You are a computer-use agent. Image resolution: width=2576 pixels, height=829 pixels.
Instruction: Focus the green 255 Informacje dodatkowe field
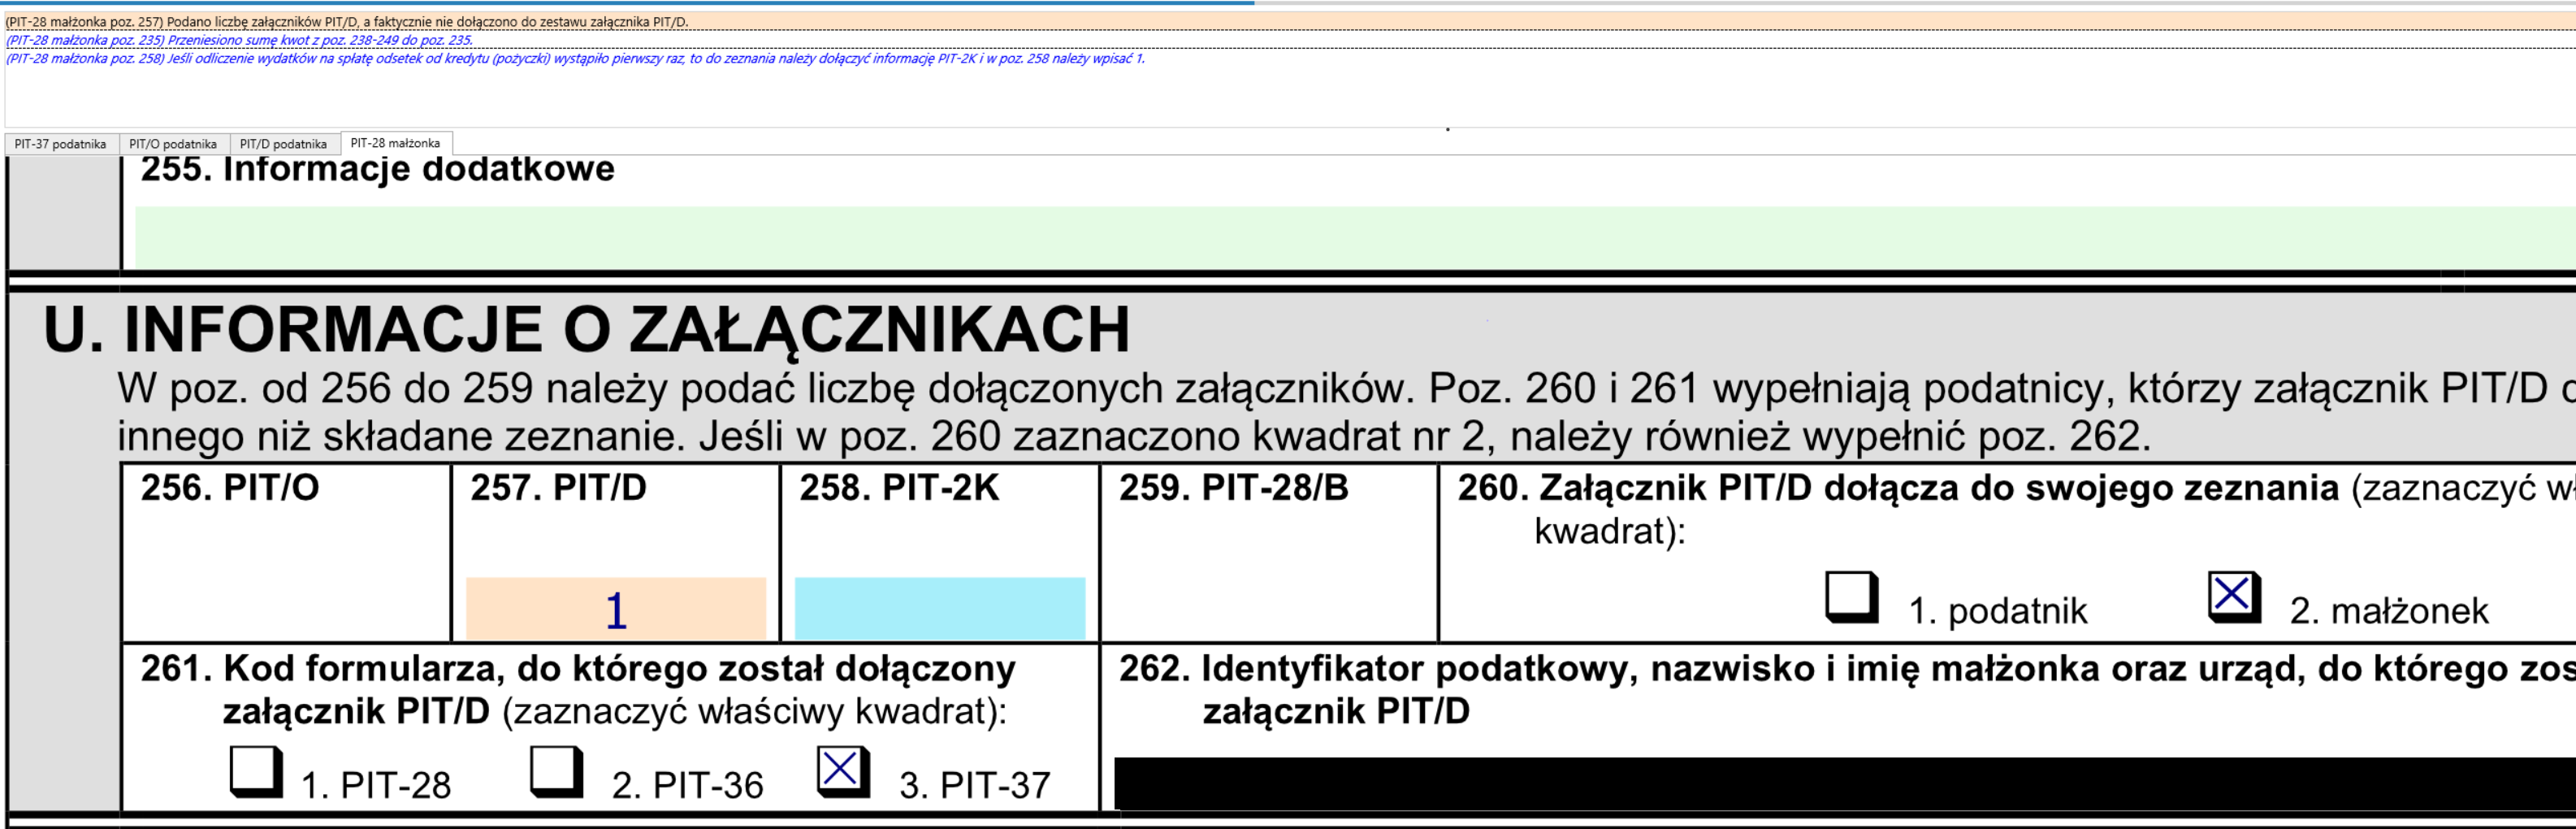click(1300, 237)
